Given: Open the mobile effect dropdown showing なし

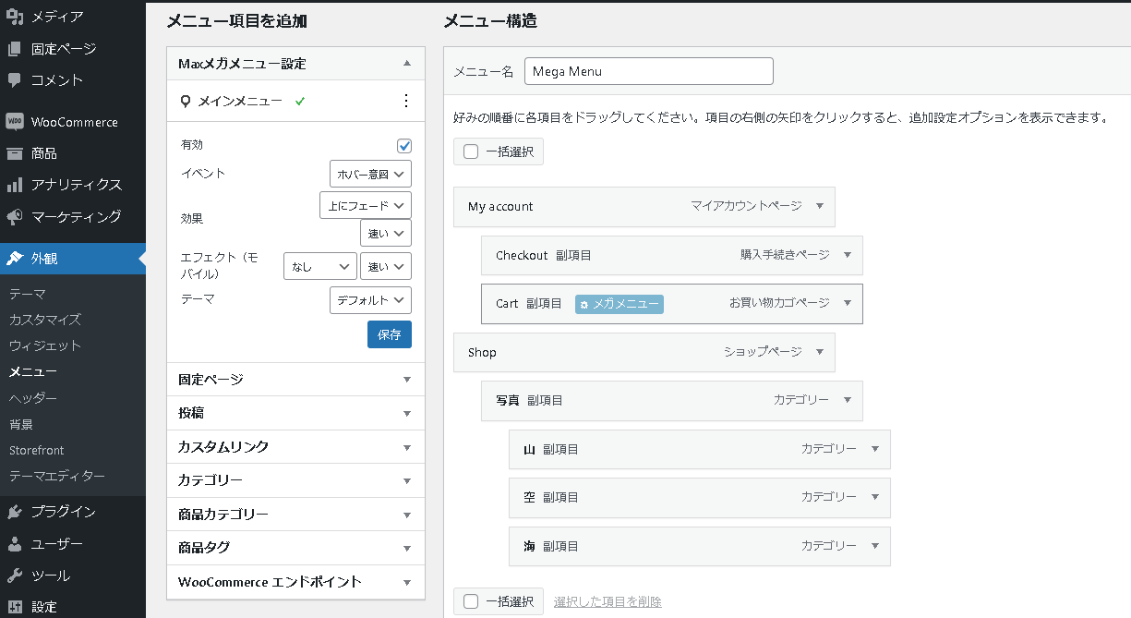Looking at the screenshot, I should [x=320, y=266].
